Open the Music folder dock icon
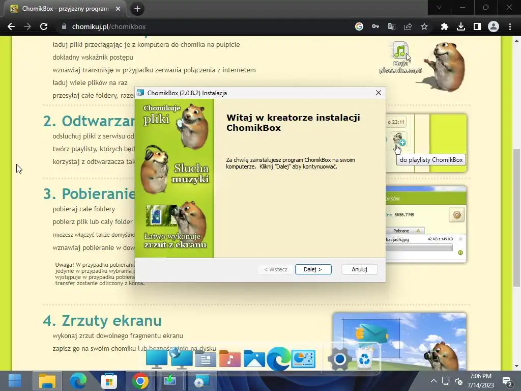 click(x=229, y=359)
